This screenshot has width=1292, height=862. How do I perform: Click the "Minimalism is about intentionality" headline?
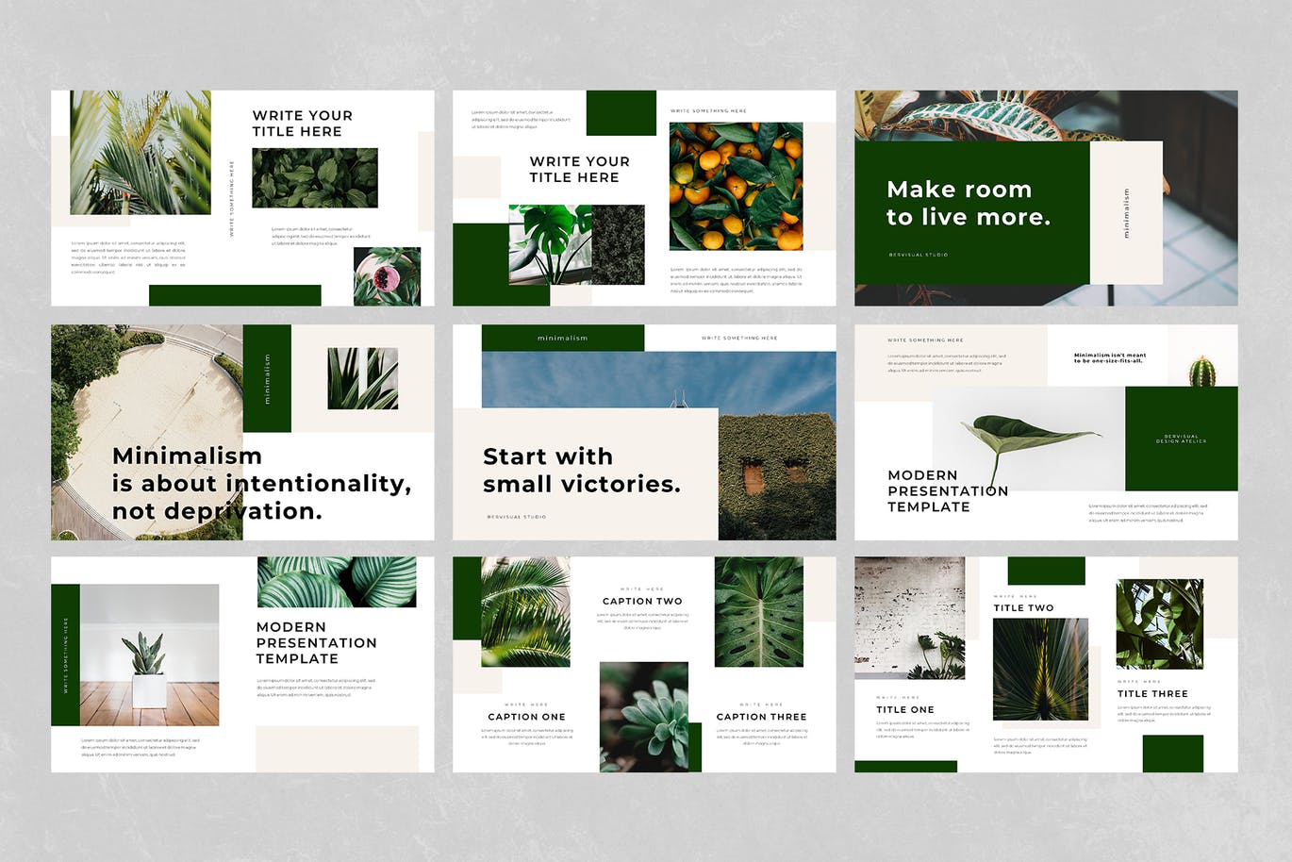coord(261,483)
